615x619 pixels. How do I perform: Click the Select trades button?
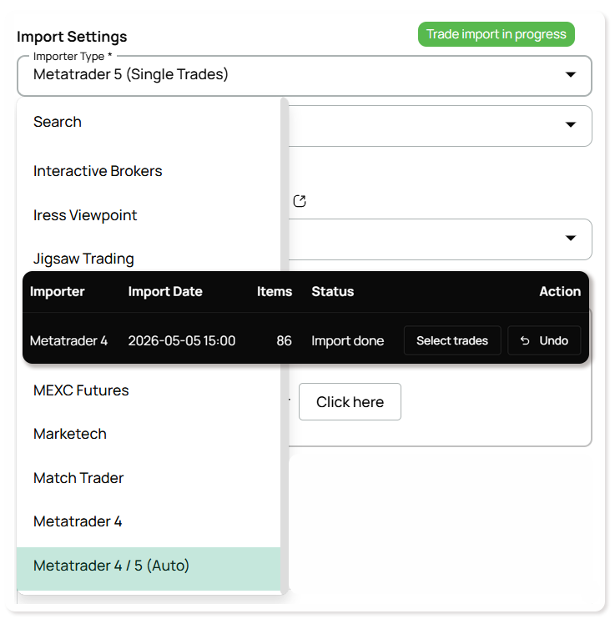click(x=452, y=340)
